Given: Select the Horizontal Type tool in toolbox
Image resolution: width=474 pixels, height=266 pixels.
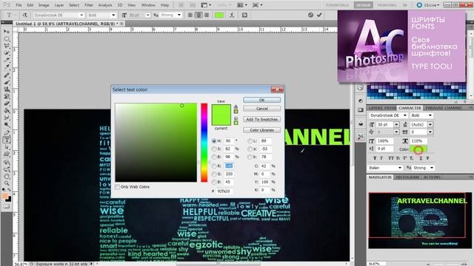Looking at the screenshot, I should (x=7, y=140).
